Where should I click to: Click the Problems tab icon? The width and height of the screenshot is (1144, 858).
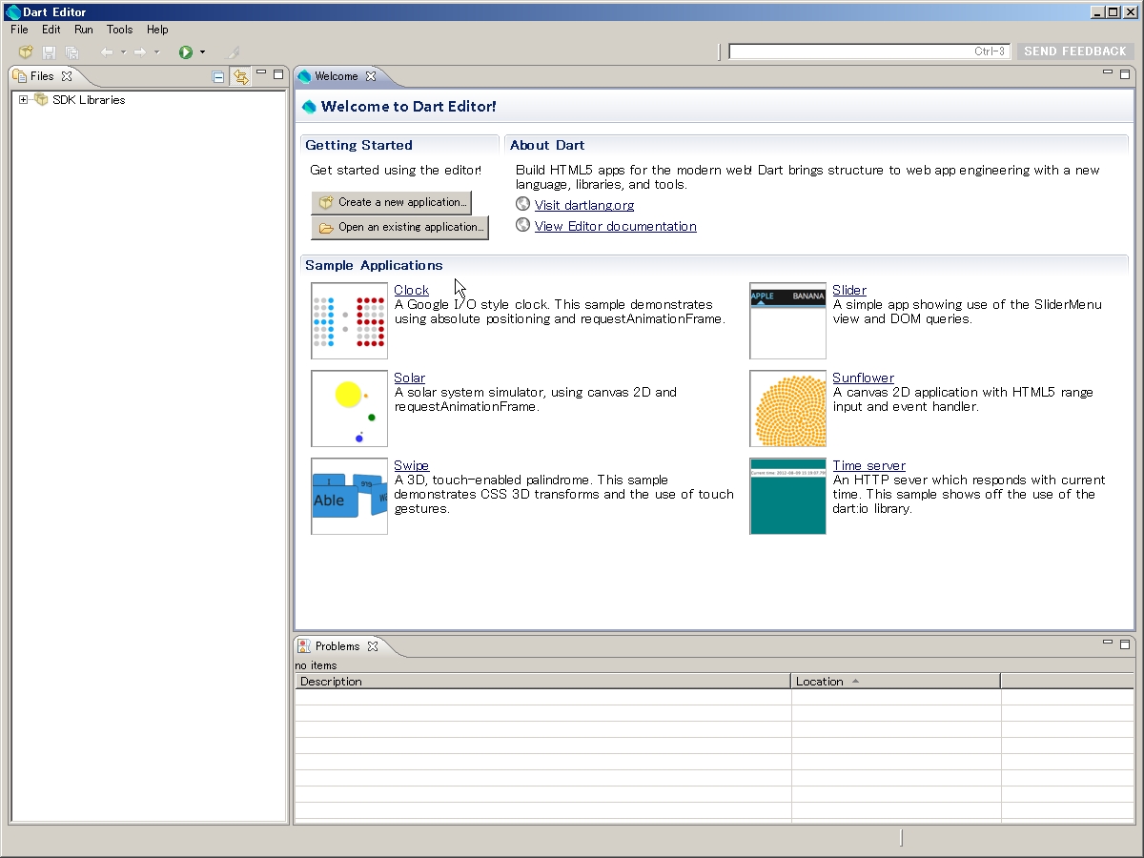(x=304, y=646)
